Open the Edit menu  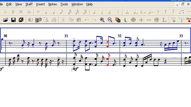9,4
